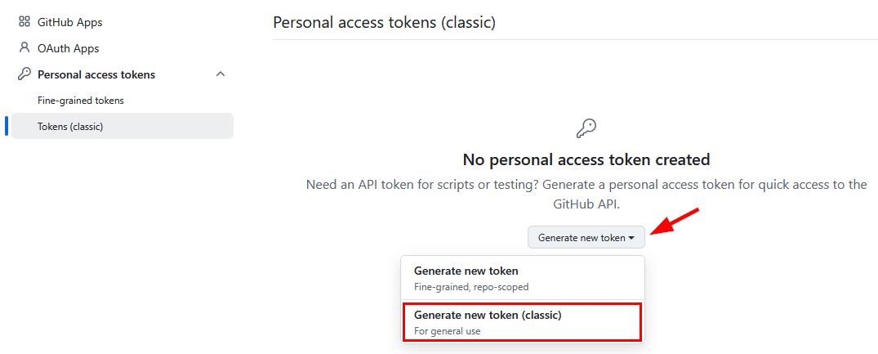Collapse the Personal access tokens section chevron
The width and height of the screenshot is (878, 354).
pos(220,74)
